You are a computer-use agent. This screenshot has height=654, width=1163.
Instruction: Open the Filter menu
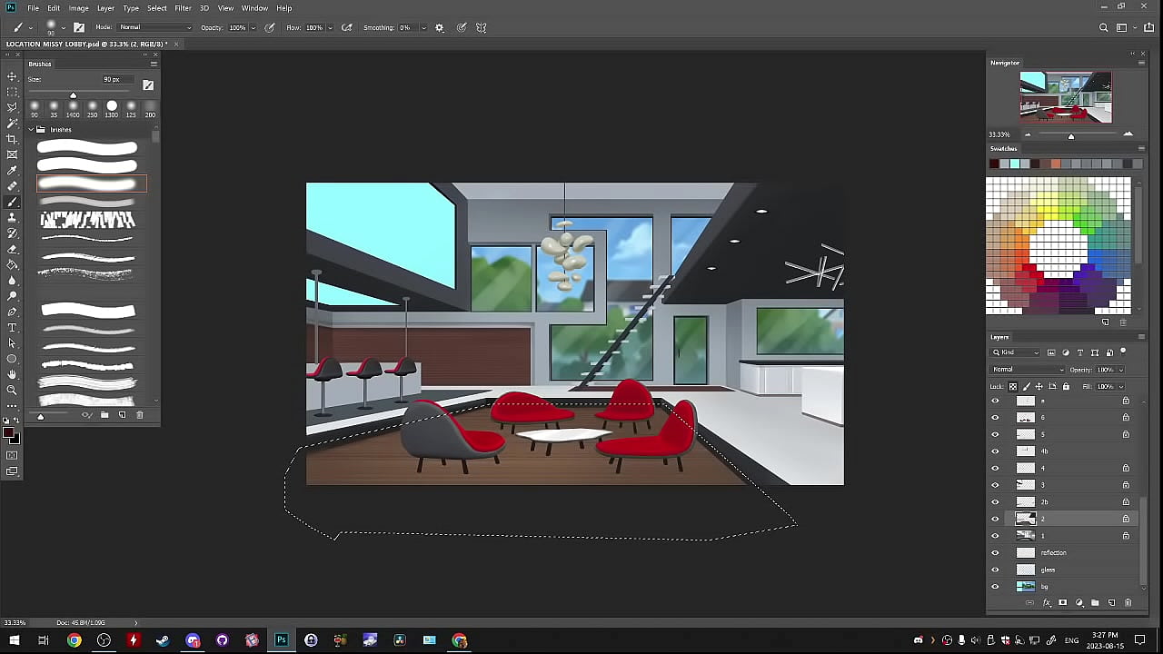coord(183,8)
